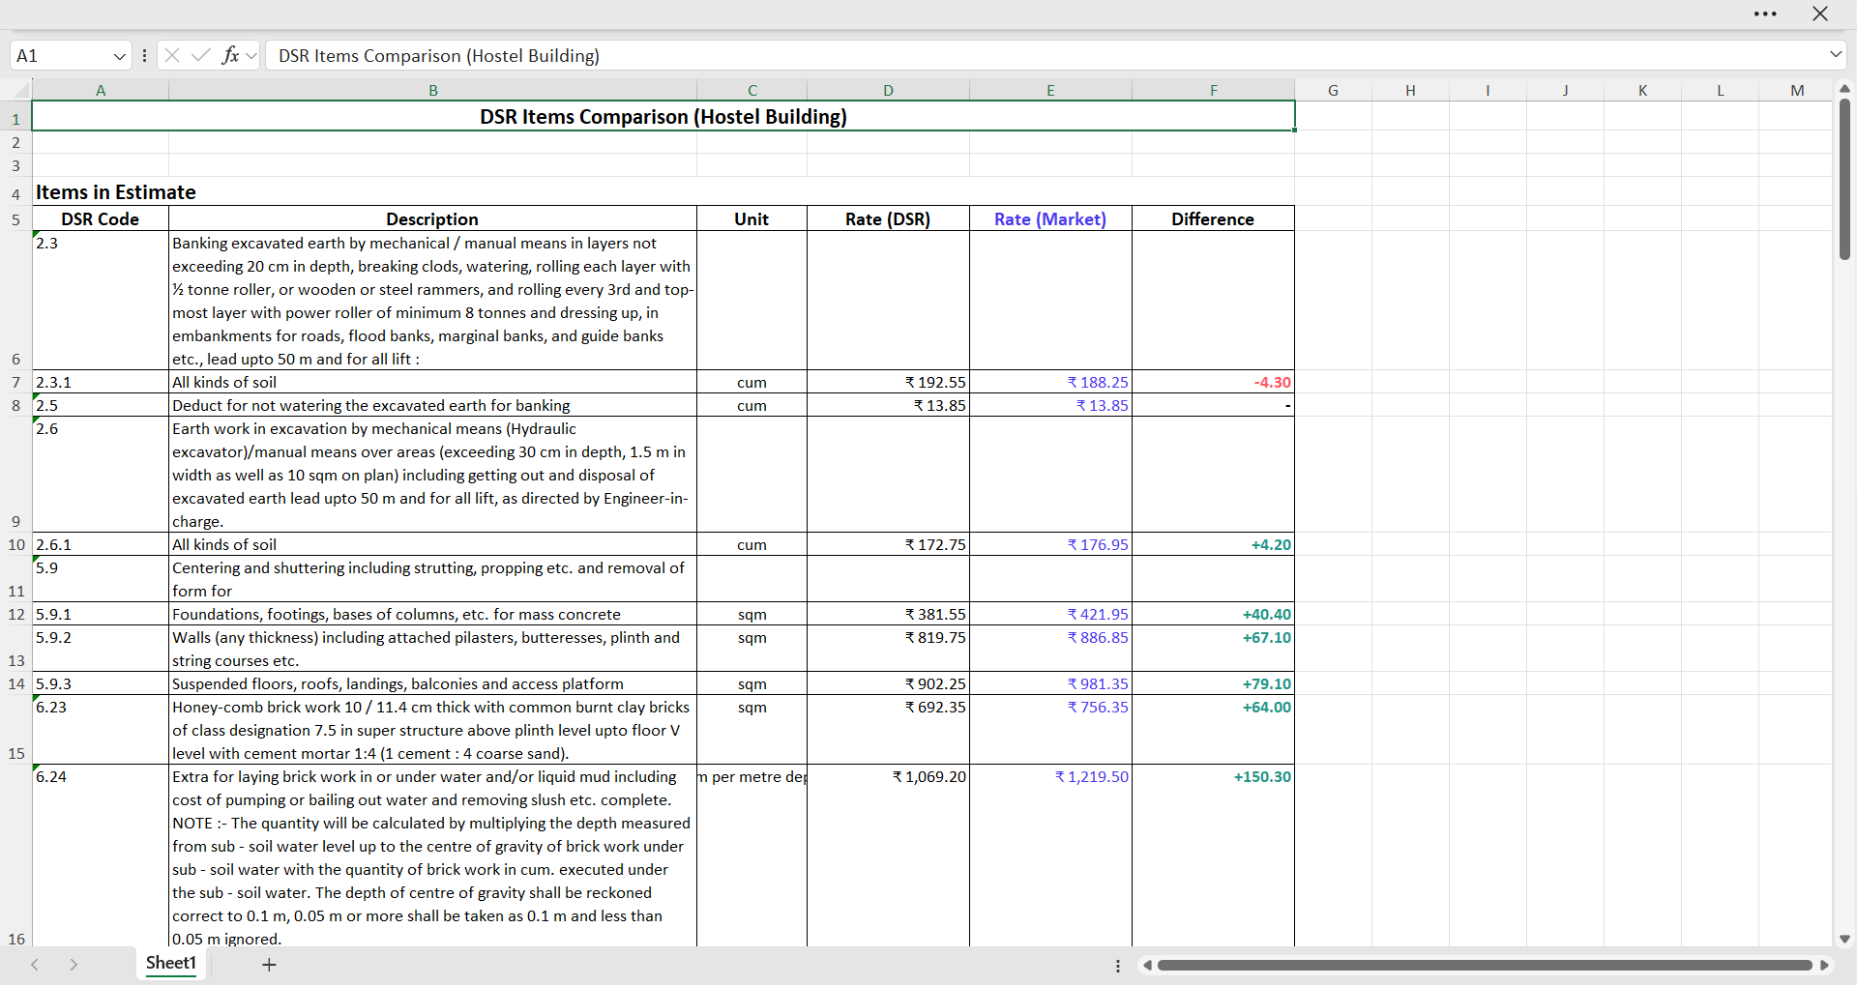Click the ₹ 176.95 market rate cell

(x=1050, y=544)
